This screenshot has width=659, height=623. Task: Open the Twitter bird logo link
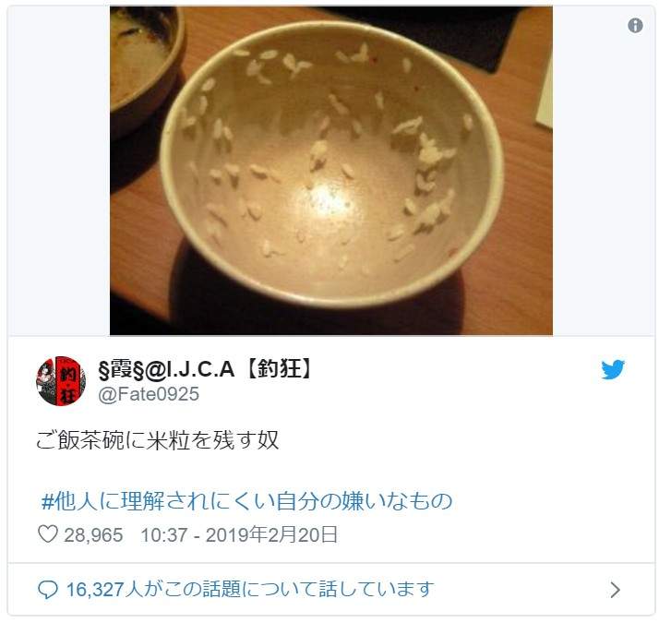click(612, 369)
